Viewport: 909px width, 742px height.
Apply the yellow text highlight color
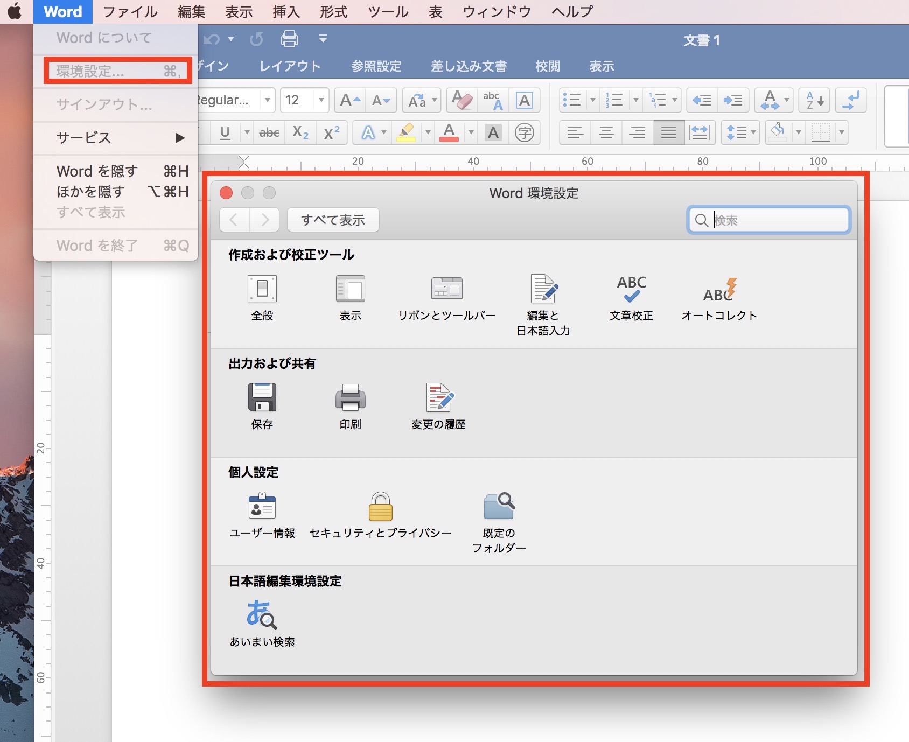pyautogui.click(x=406, y=132)
